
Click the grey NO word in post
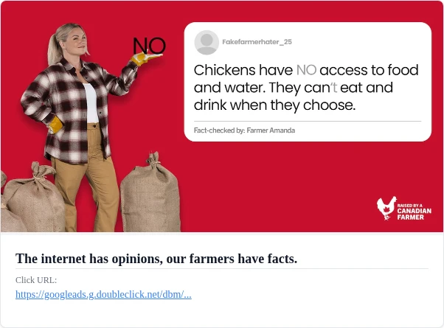306,70
